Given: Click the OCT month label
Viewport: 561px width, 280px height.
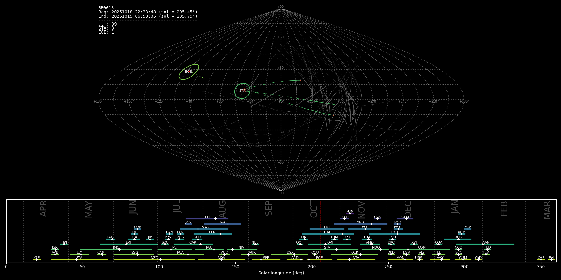Looking at the screenshot, I should (x=314, y=209).
